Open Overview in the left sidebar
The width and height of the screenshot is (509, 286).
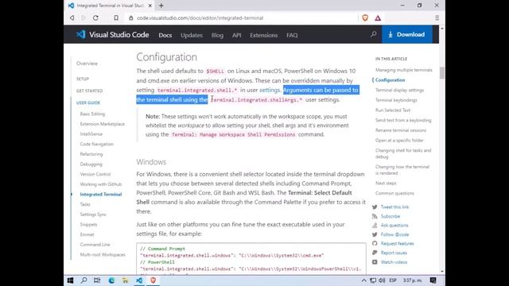(87, 64)
